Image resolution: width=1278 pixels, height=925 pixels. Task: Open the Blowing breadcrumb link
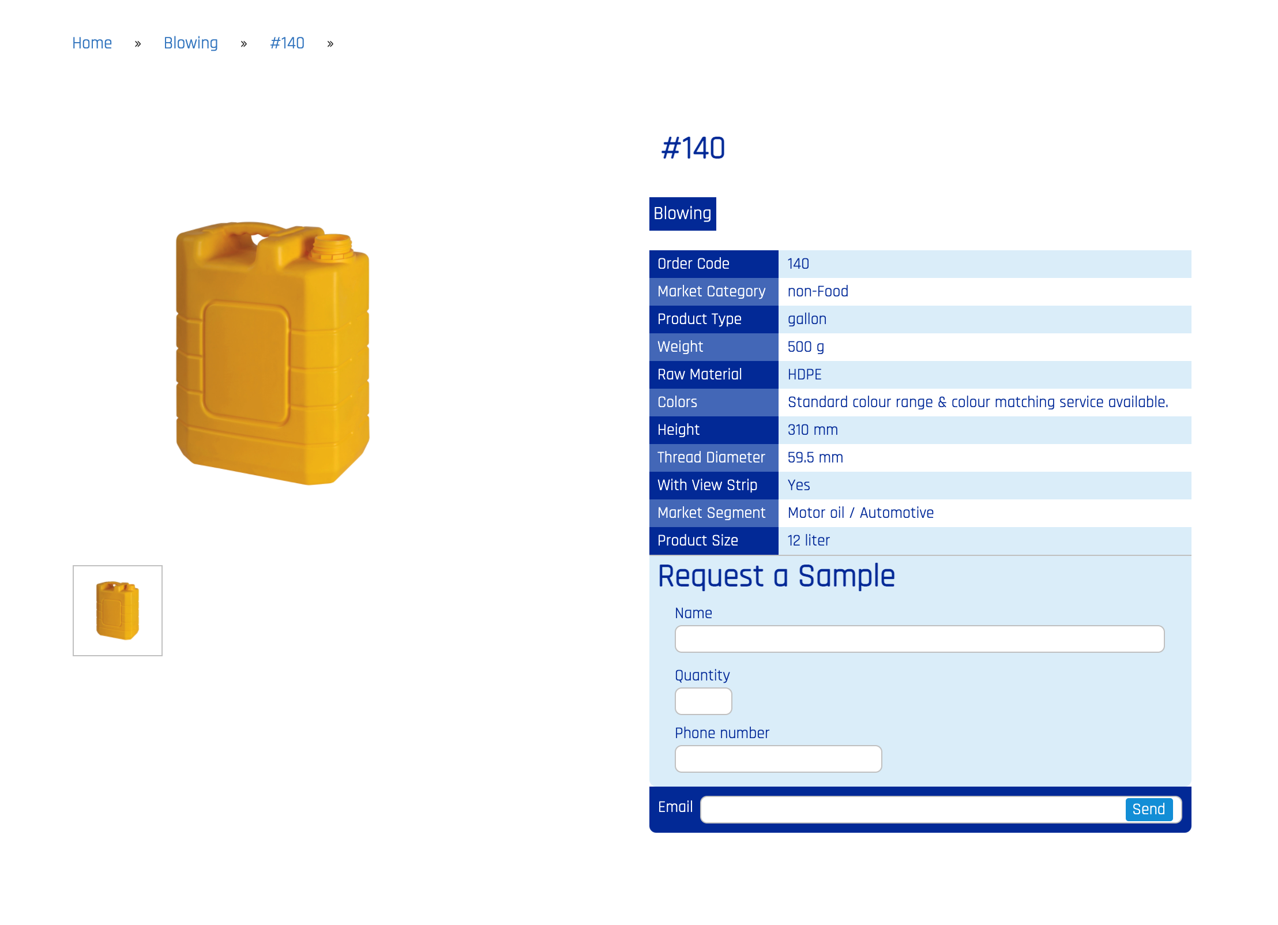[x=190, y=43]
